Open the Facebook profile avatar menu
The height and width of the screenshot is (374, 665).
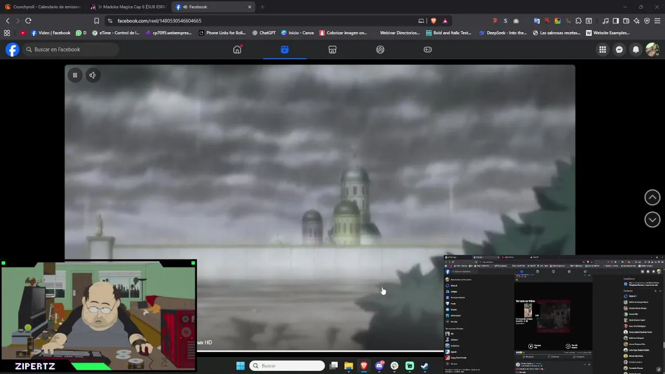click(x=652, y=49)
